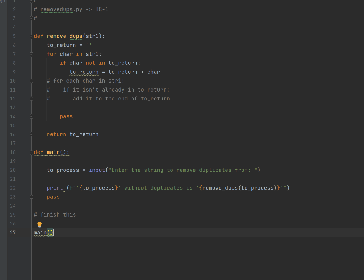364x280 pixels.
Task: Click line number 27 to select it
Action: (13, 232)
